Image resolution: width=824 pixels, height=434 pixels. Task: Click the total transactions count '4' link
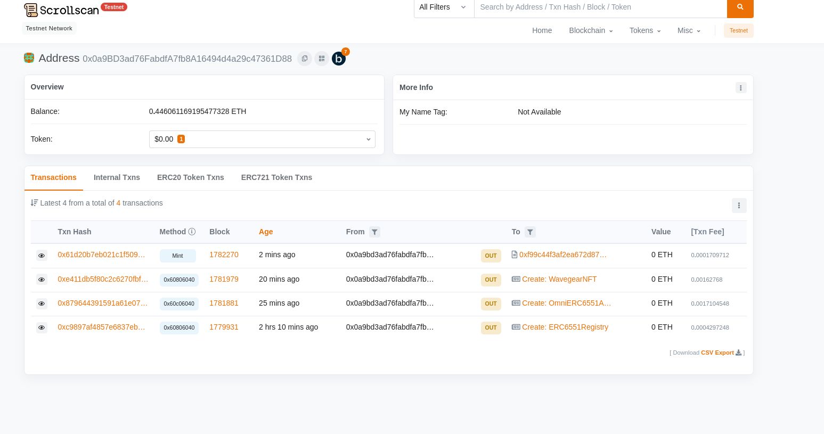click(x=118, y=203)
